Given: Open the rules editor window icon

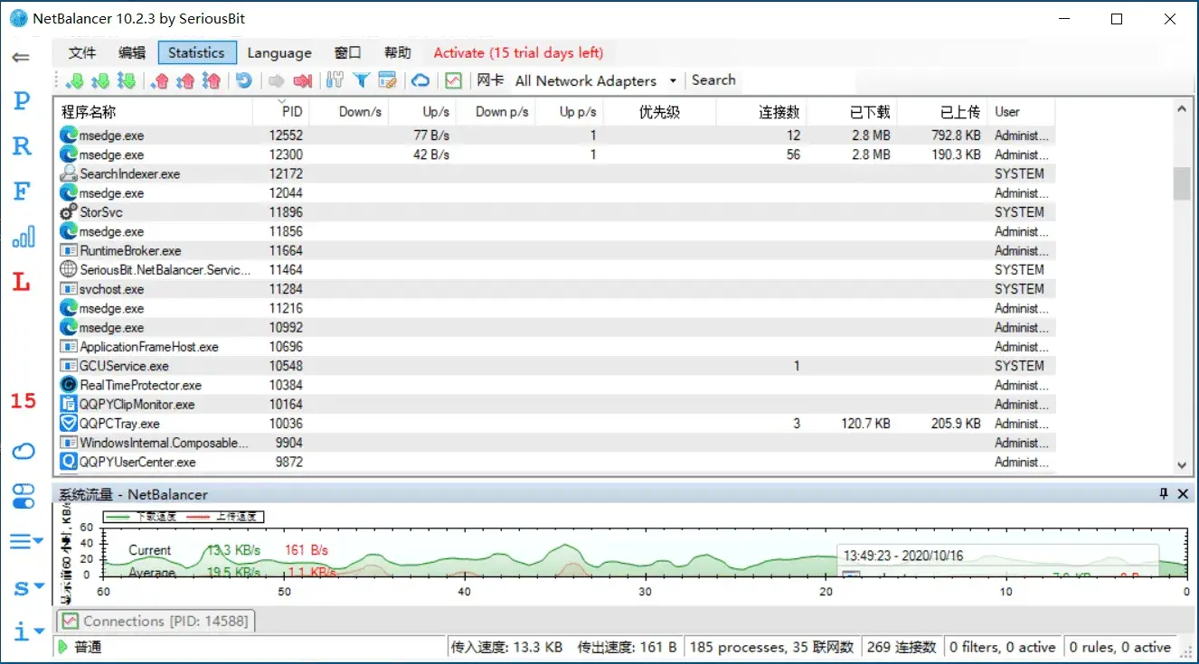Looking at the screenshot, I should 387,80.
